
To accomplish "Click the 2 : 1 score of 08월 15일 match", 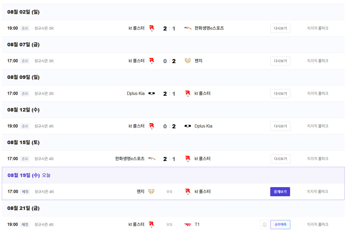I will click(169, 159).
